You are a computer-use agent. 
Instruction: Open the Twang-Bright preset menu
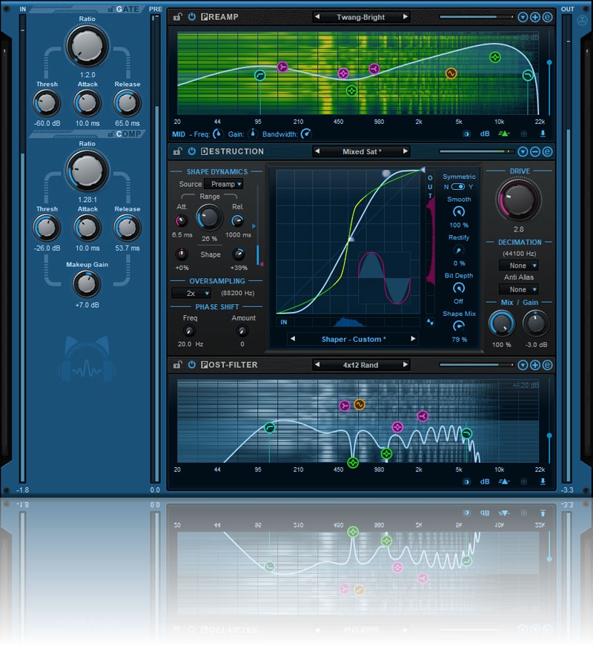click(360, 16)
